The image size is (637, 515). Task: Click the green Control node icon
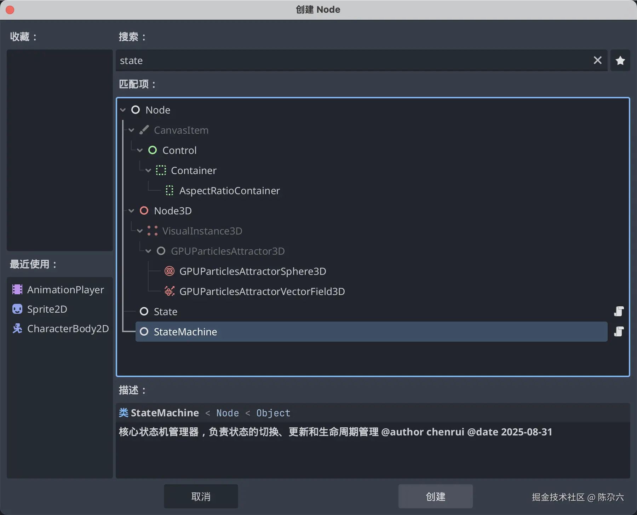(153, 150)
